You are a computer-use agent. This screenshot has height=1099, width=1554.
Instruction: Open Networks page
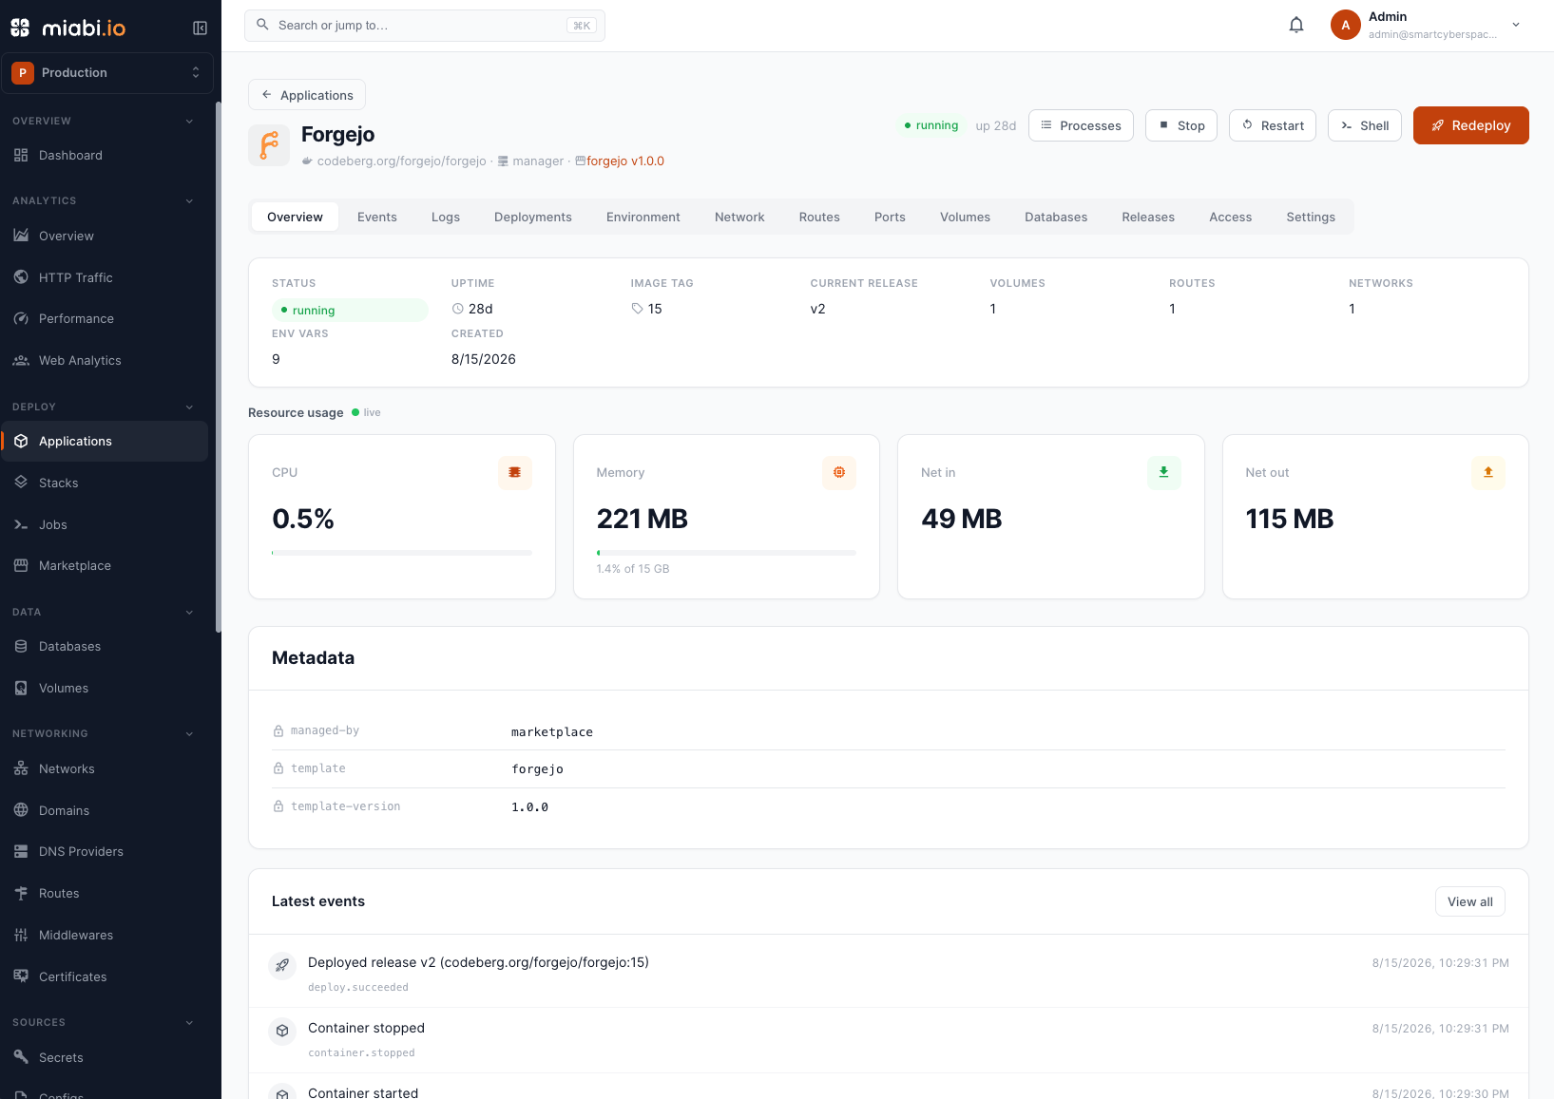point(105,768)
